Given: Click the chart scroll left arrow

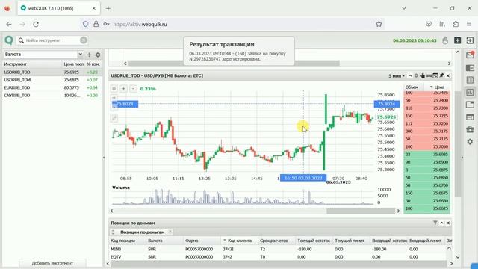Looking at the screenshot, I should 111,211.
